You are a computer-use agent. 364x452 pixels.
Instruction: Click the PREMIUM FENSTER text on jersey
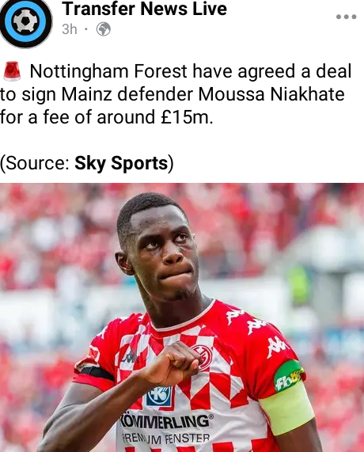pos(165,439)
